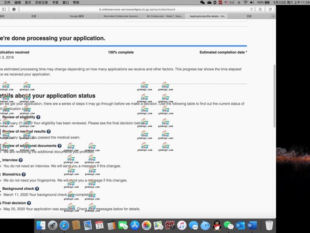
Task: Click the Safari share button in toolbar
Action: [260, 9]
